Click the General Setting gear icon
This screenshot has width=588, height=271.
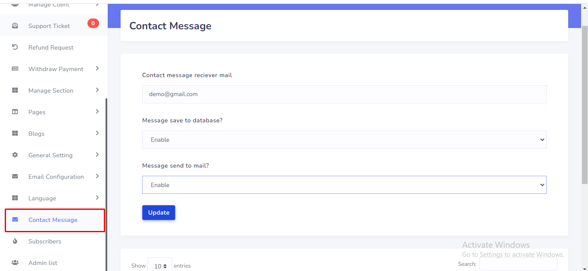coord(15,155)
